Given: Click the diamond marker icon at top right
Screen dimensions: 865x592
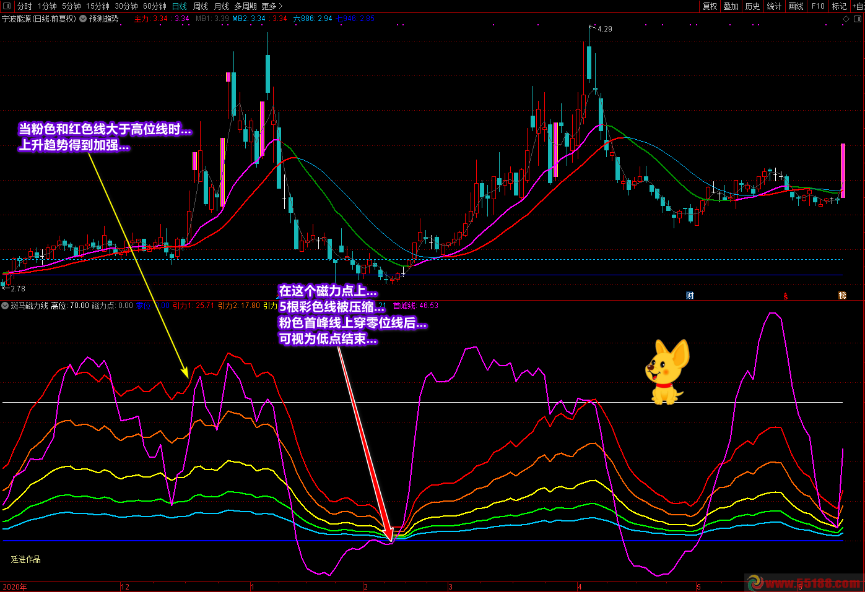Looking at the screenshot, I should (846, 19).
